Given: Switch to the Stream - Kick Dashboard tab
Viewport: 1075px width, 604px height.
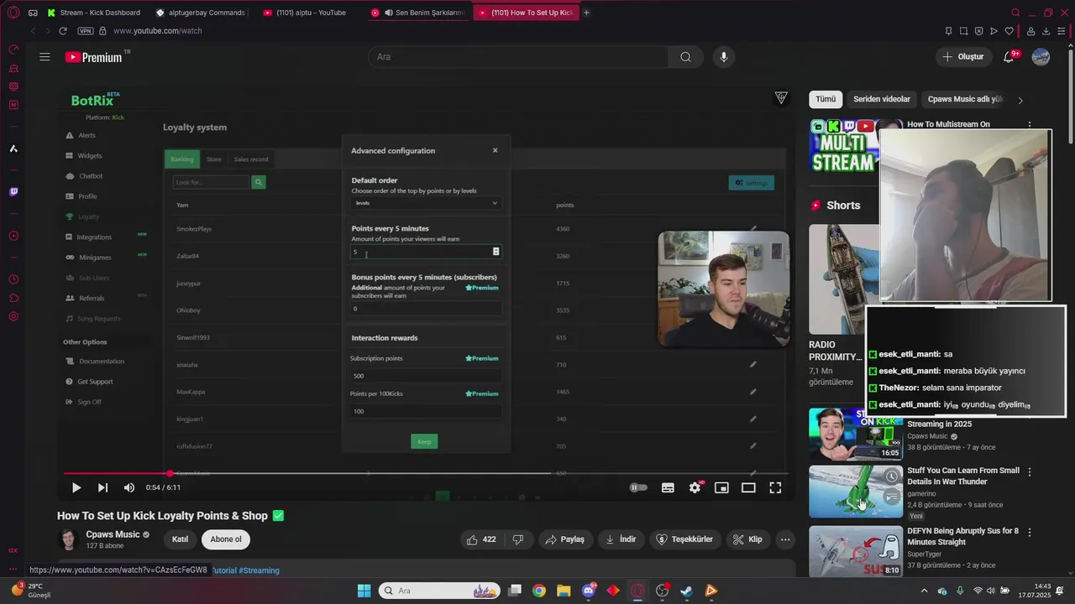Looking at the screenshot, I should pos(95,13).
